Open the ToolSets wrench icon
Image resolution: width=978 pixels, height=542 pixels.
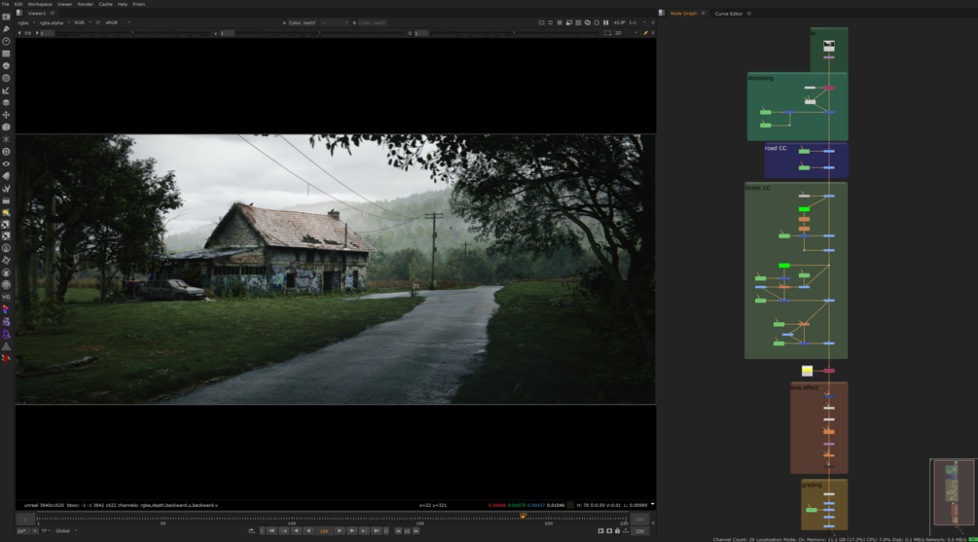(6, 188)
